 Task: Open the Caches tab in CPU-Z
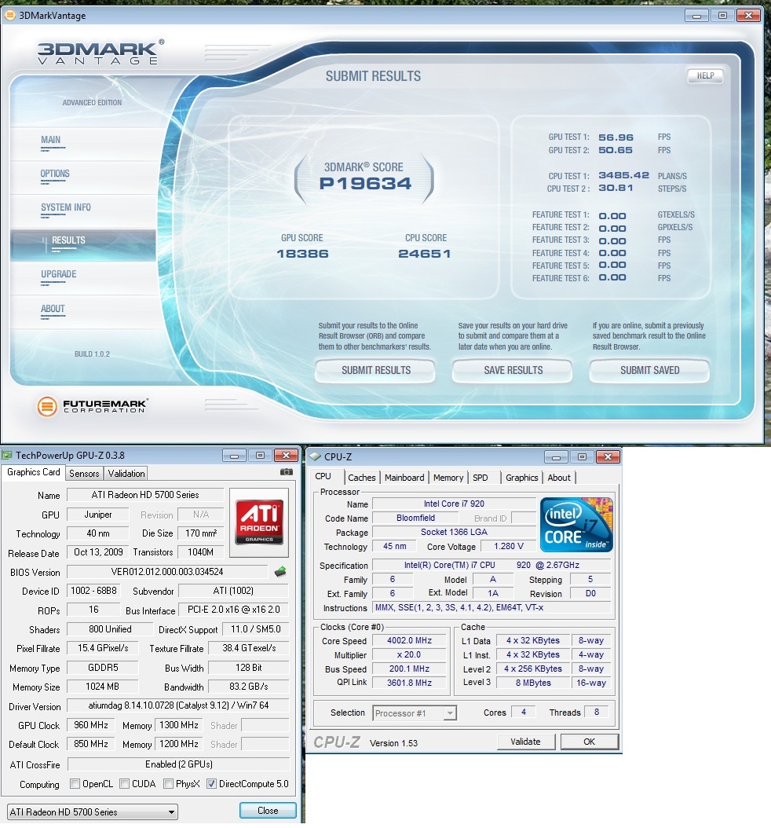click(x=361, y=478)
